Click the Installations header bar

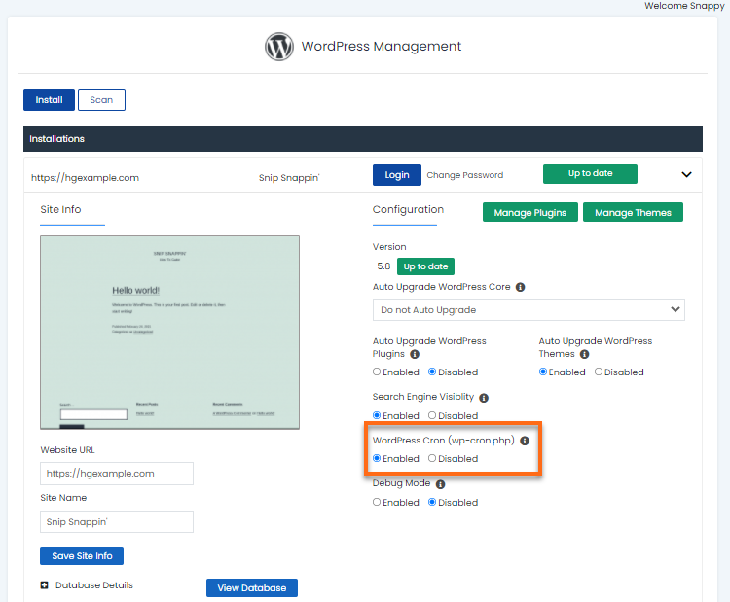[363, 139]
